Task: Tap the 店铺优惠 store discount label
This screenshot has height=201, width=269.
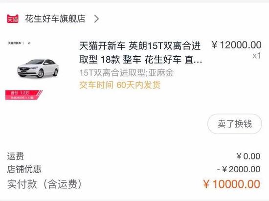Action: [x=24, y=169]
